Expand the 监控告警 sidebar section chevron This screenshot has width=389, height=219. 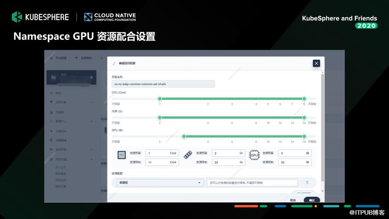91,149
